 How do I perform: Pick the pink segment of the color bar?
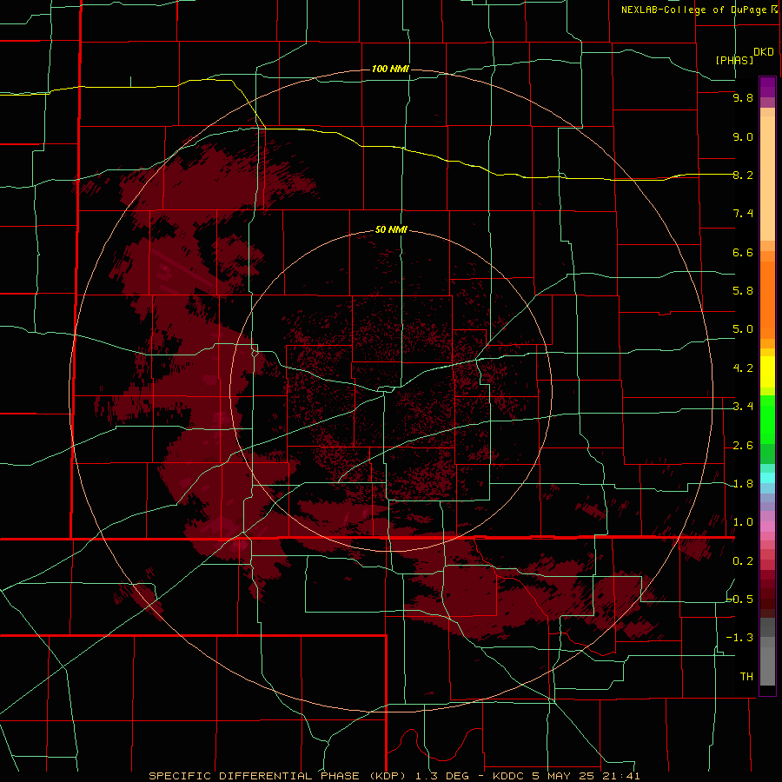pyautogui.click(x=767, y=527)
